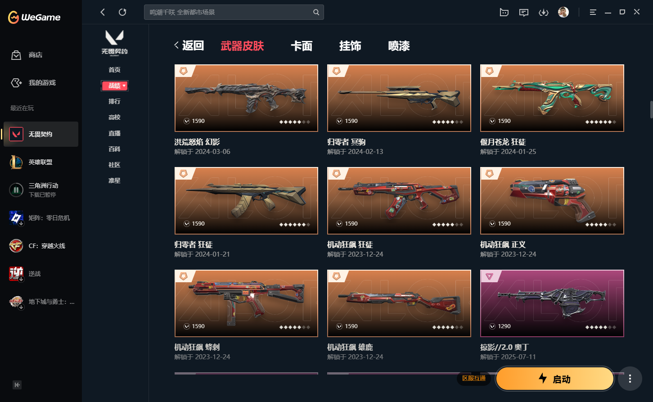Click the search input field
The width and height of the screenshot is (653, 402).
[x=229, y=12]
